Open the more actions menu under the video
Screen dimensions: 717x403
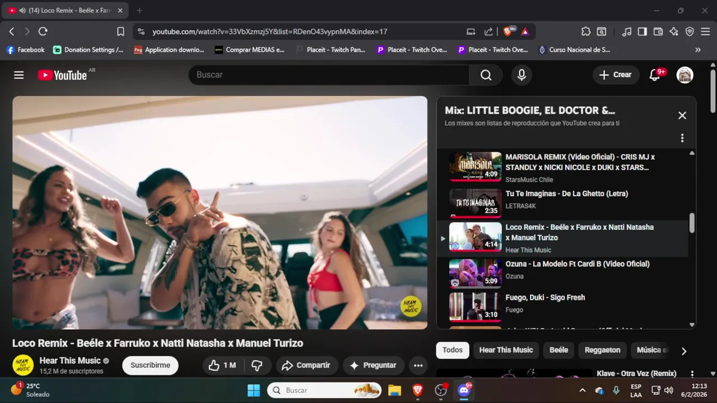pos(418,365)
